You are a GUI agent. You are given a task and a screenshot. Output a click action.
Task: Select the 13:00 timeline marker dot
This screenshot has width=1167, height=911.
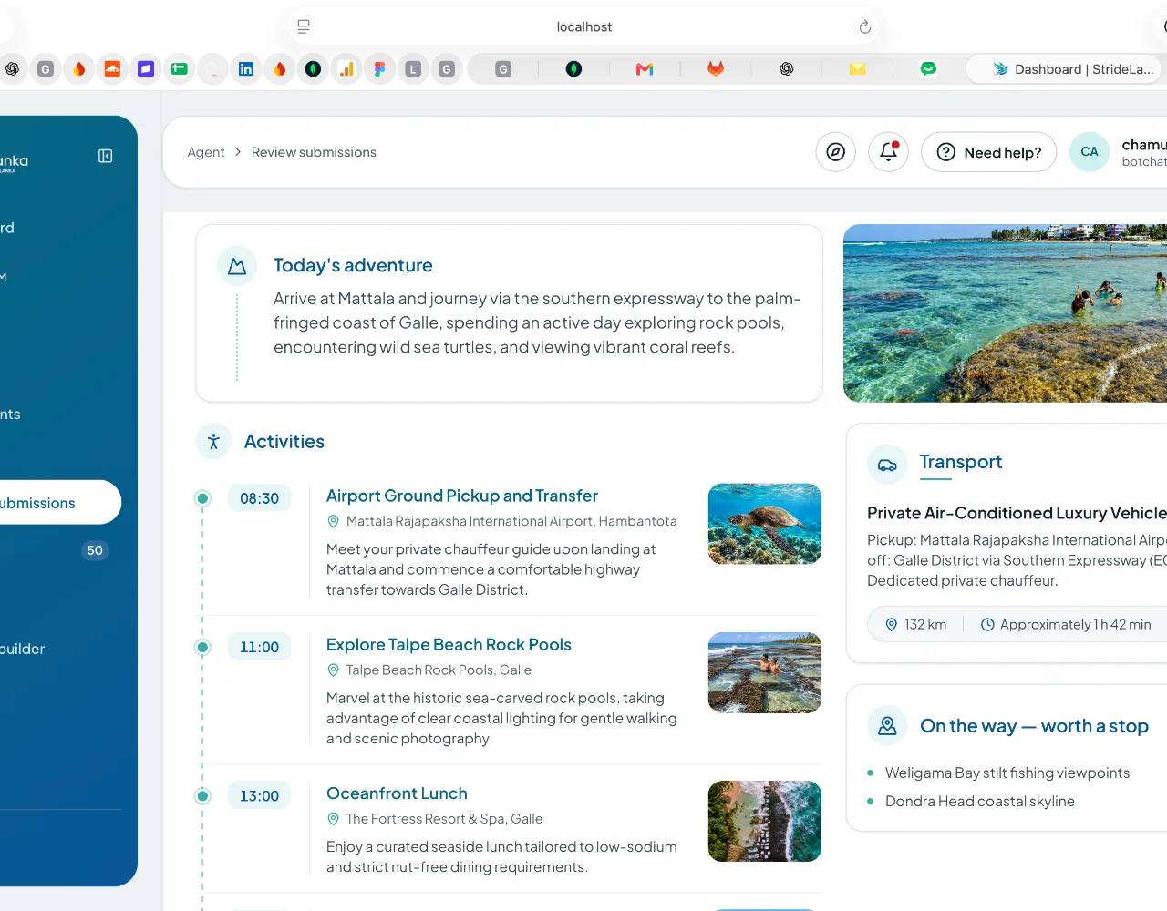pyautogui.click(x=202, y=795)
